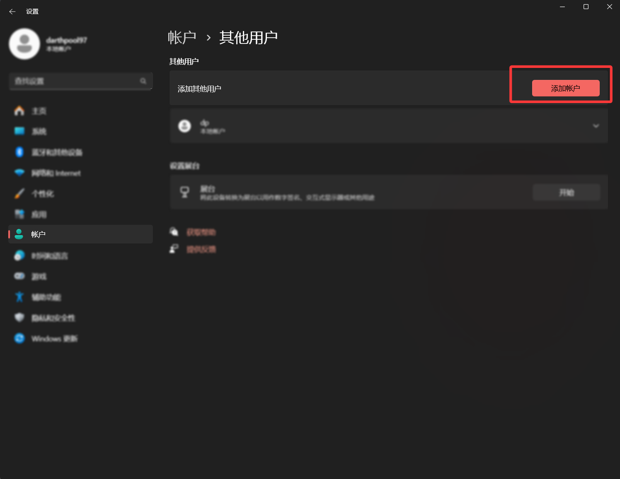Expand the dp local account entry
This screenshot has height=479, width=620.
596,126
